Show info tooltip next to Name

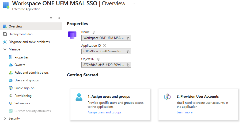pos(93,32)
